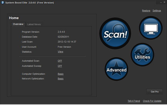Click the Automated Scan label

(31, 61)
